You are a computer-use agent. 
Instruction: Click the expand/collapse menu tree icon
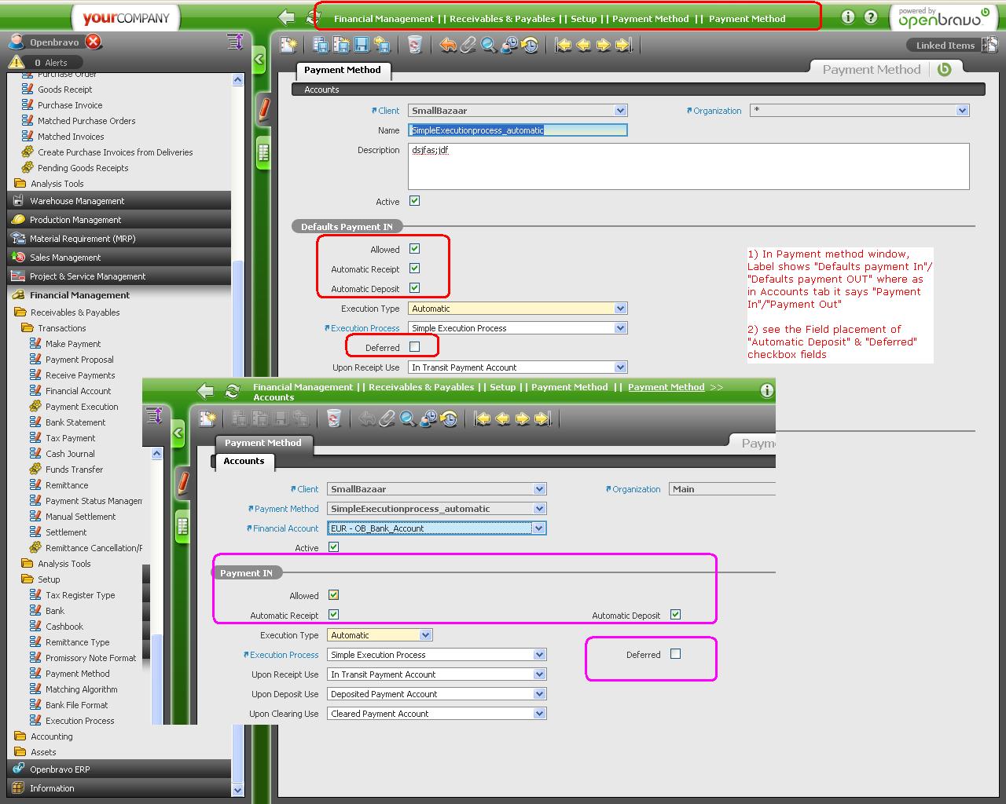[235, 42]
